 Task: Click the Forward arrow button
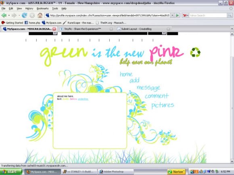point(14,15)
